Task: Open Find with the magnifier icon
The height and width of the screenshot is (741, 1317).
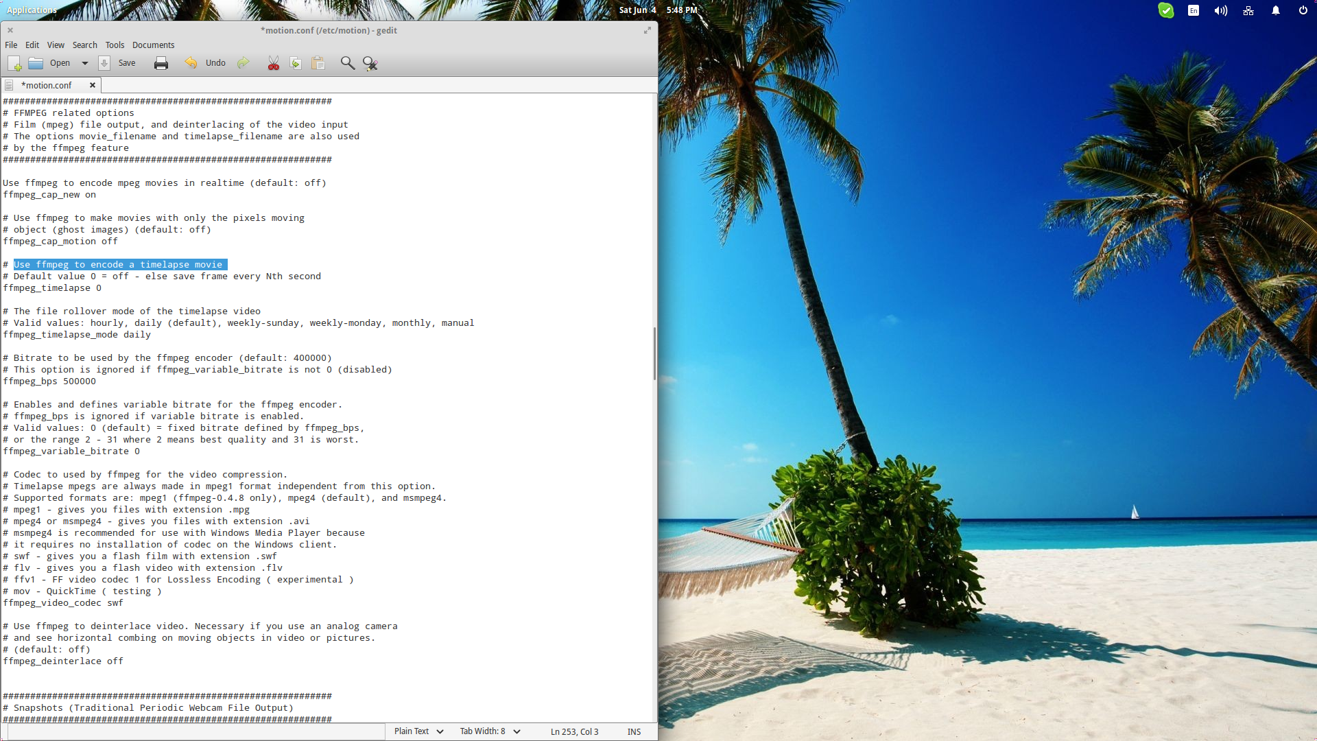Action: tap(348, 63)
